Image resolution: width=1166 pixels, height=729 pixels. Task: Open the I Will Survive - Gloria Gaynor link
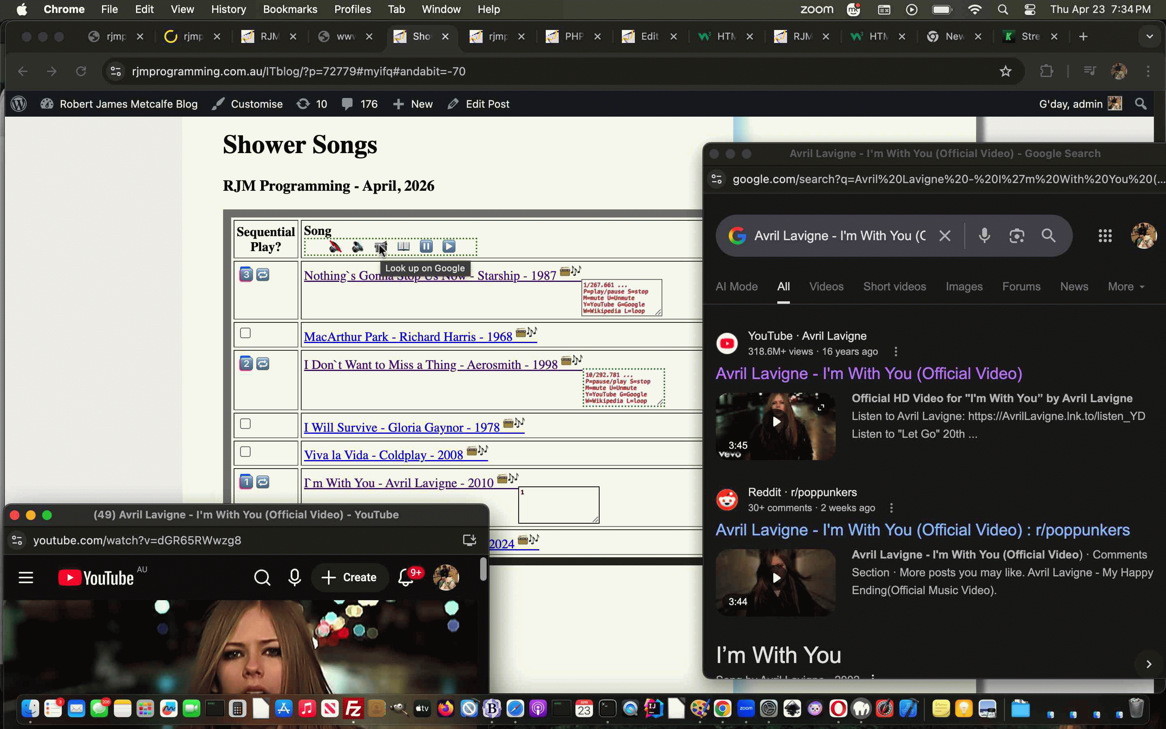click(400, 427)
